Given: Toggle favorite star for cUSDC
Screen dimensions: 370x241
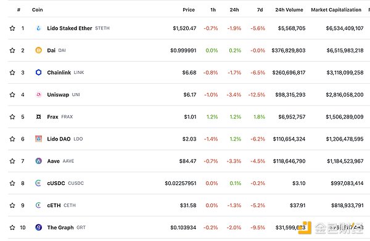Looking at the screenshot, I should 12,183.
